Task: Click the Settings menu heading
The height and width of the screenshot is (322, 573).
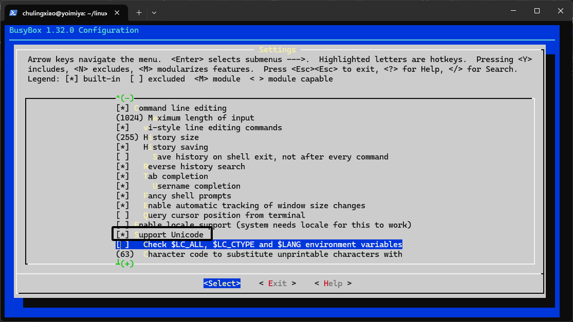Action: 278,50
